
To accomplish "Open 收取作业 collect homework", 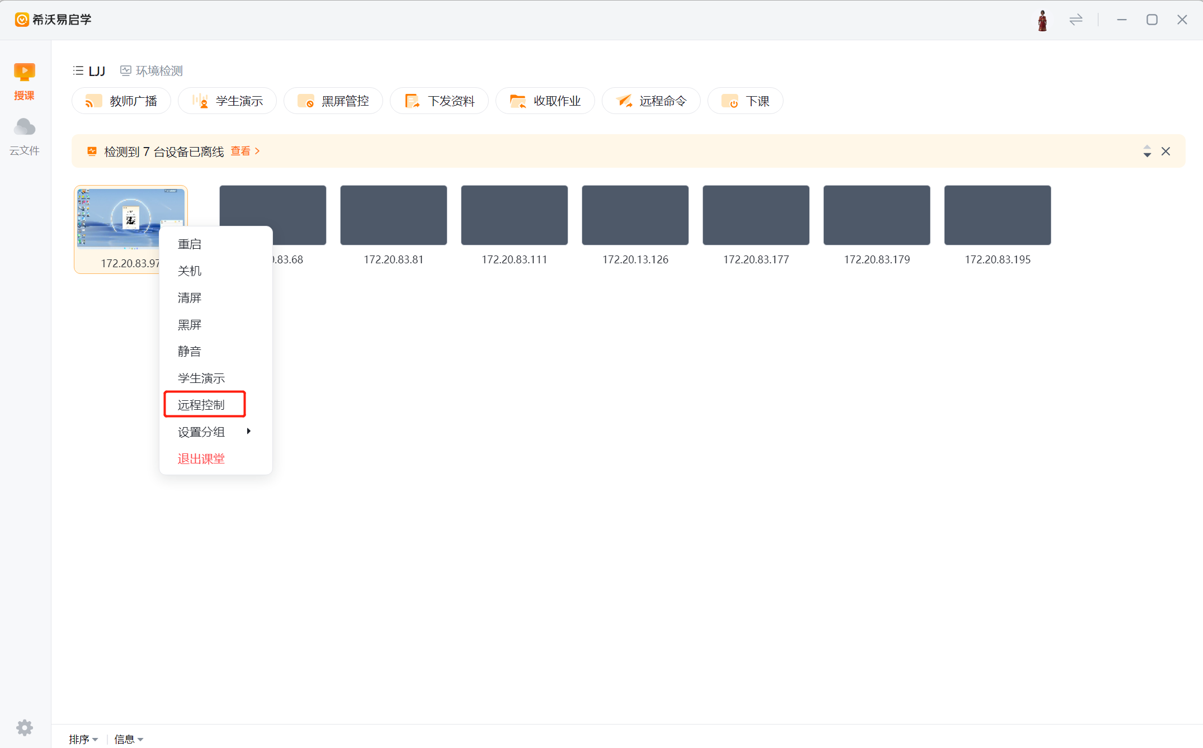I will point(545,101).
